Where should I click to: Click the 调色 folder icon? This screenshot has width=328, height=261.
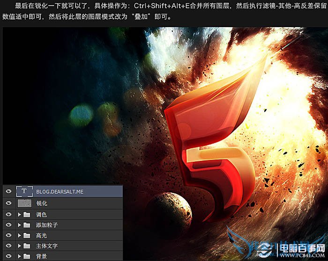(x=27, y=214)
